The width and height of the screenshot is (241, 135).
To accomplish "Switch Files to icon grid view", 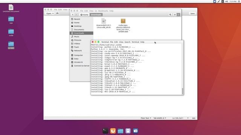I will pyautogui.click(x=178, y=15).
